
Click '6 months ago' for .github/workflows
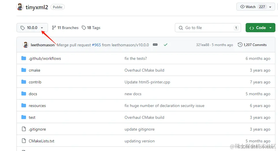coord(258,58)
